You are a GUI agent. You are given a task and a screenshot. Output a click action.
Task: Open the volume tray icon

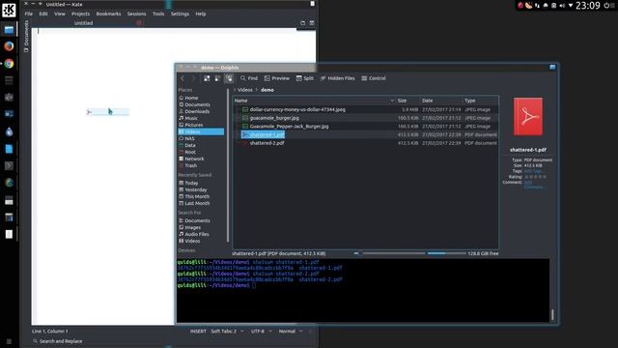(x=562, y=6)
